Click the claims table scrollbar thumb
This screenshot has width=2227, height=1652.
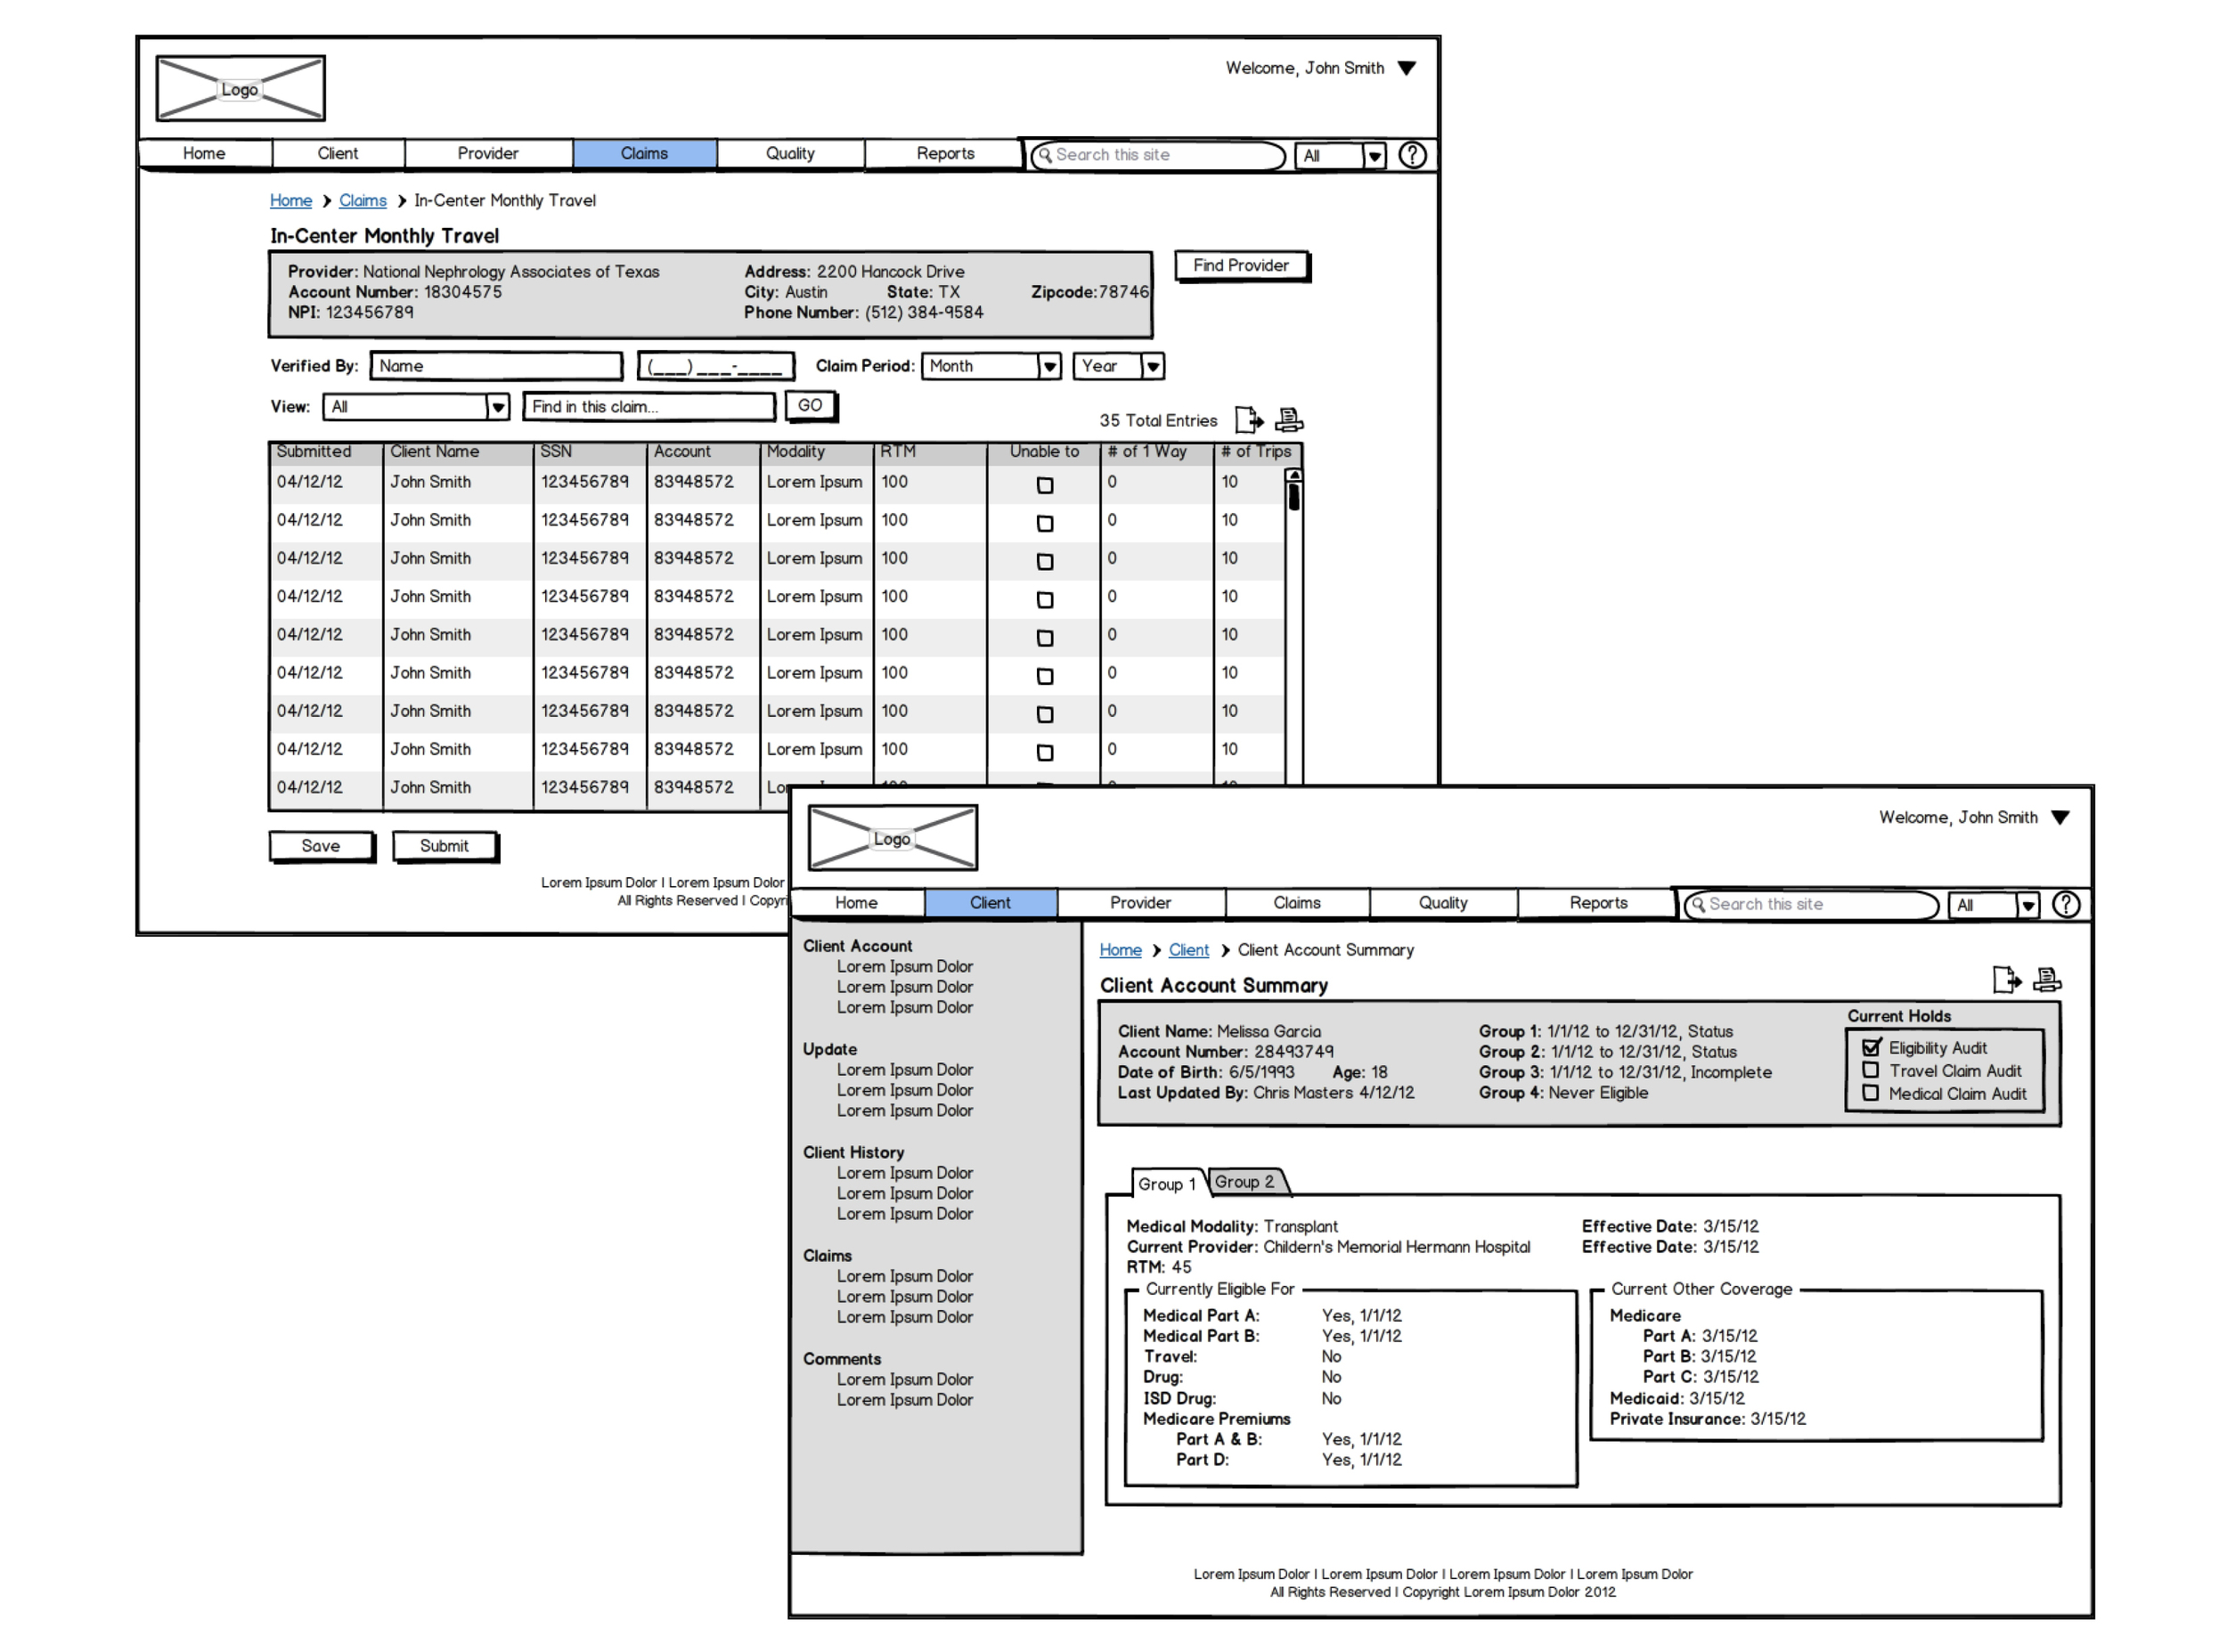(1293, 496)
